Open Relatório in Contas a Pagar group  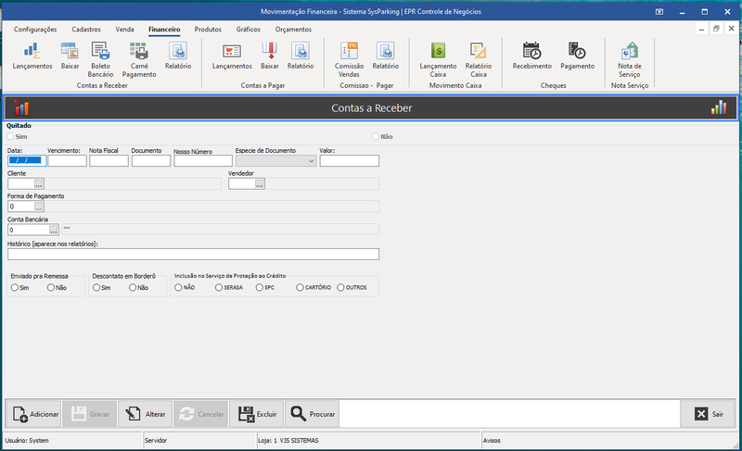[301, 56]
